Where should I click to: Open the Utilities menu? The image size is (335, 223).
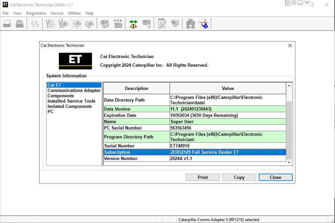point(74,13)
